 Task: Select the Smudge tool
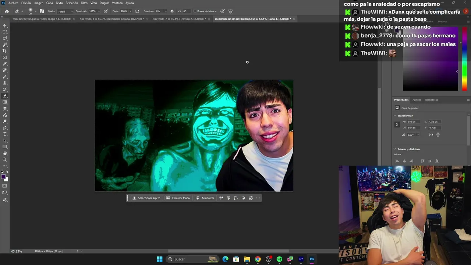pos(5,109)
